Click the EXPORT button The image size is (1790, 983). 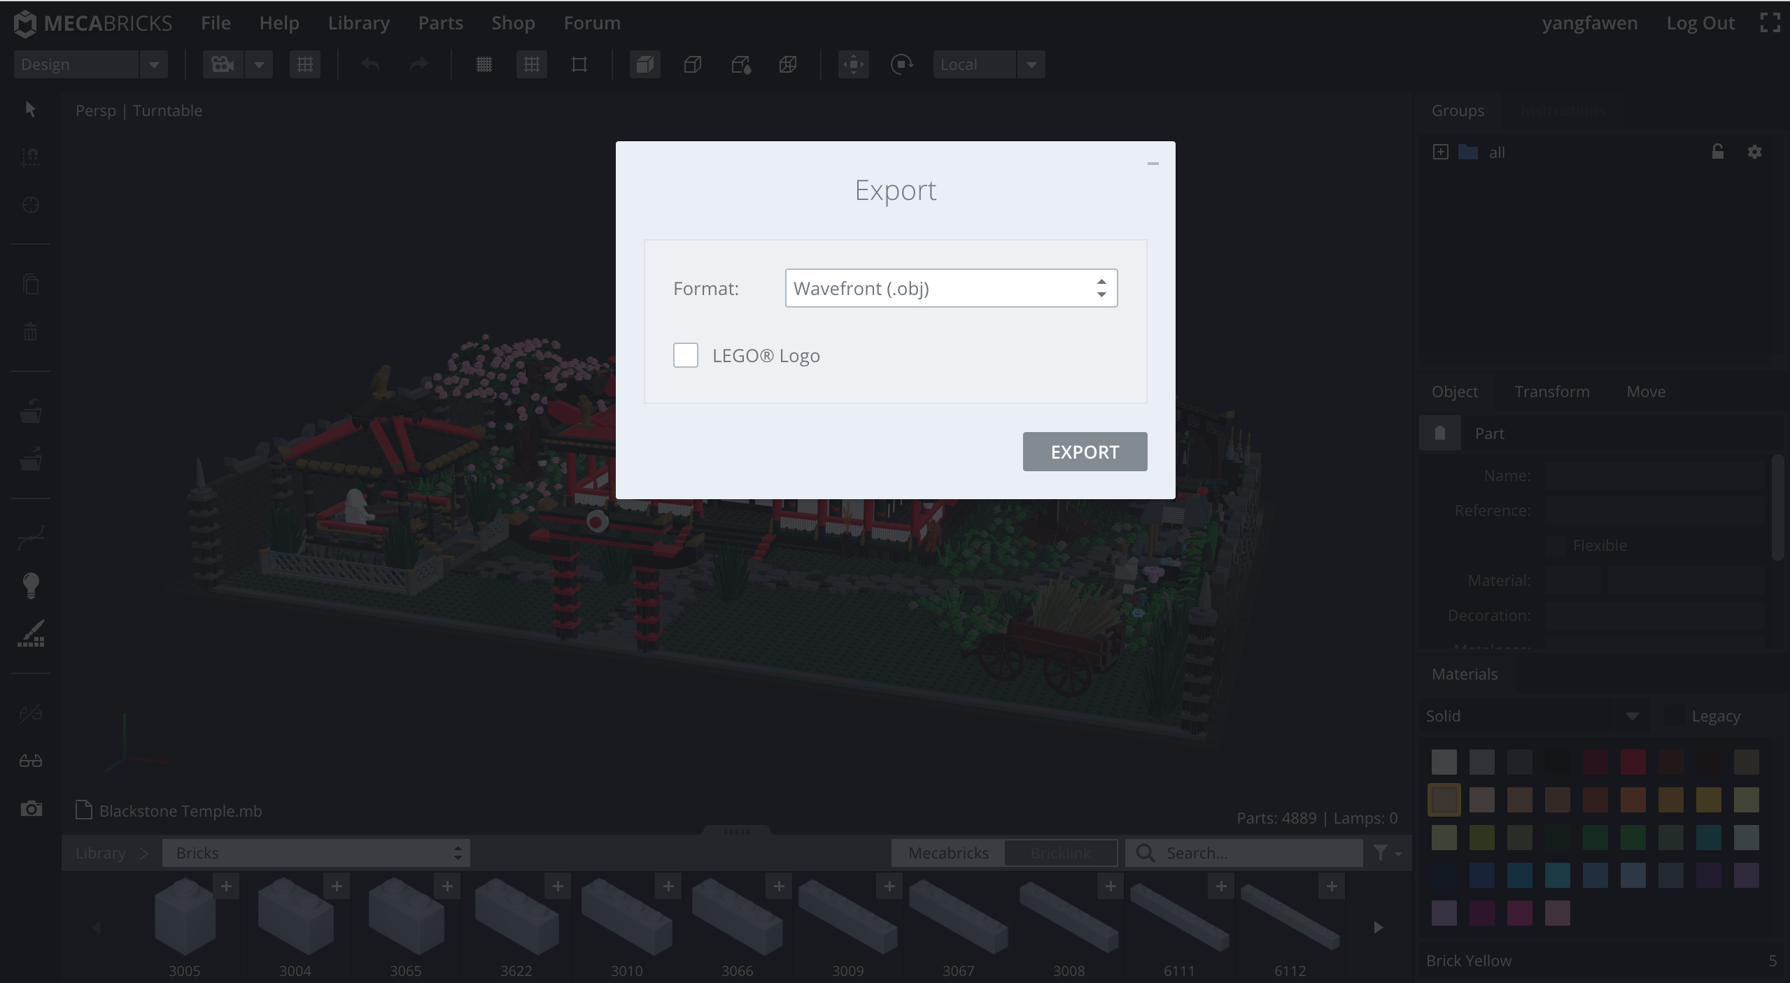pyautogui.click(x=1084, y=452)
